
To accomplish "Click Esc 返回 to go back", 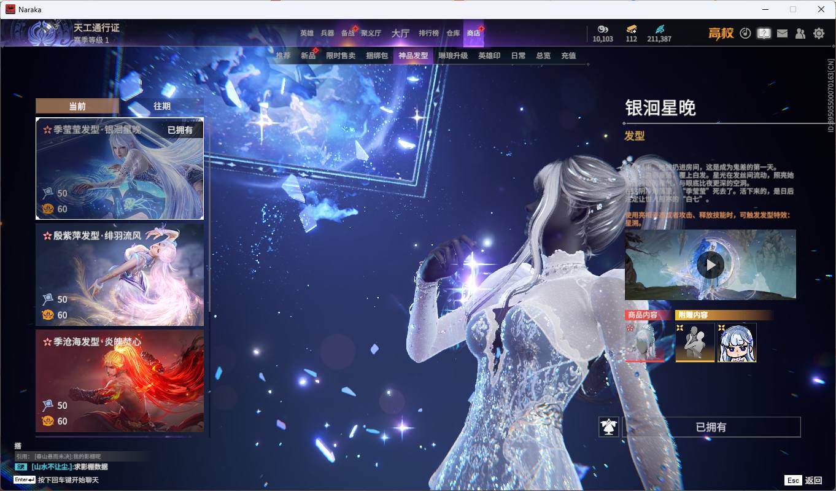I will click(x=803, y=480).
